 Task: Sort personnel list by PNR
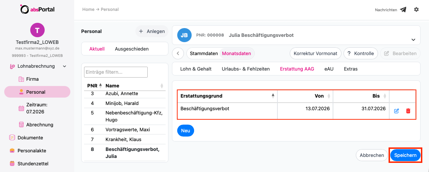[x=94, y=86]
